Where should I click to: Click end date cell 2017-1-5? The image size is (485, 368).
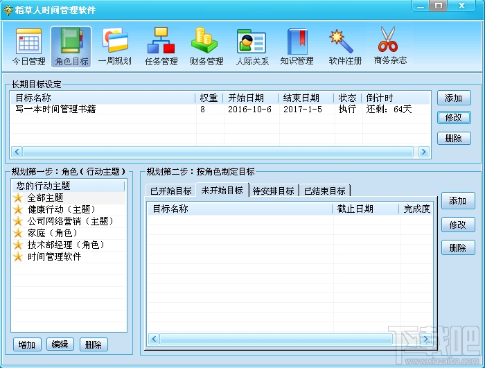(303, 109)
